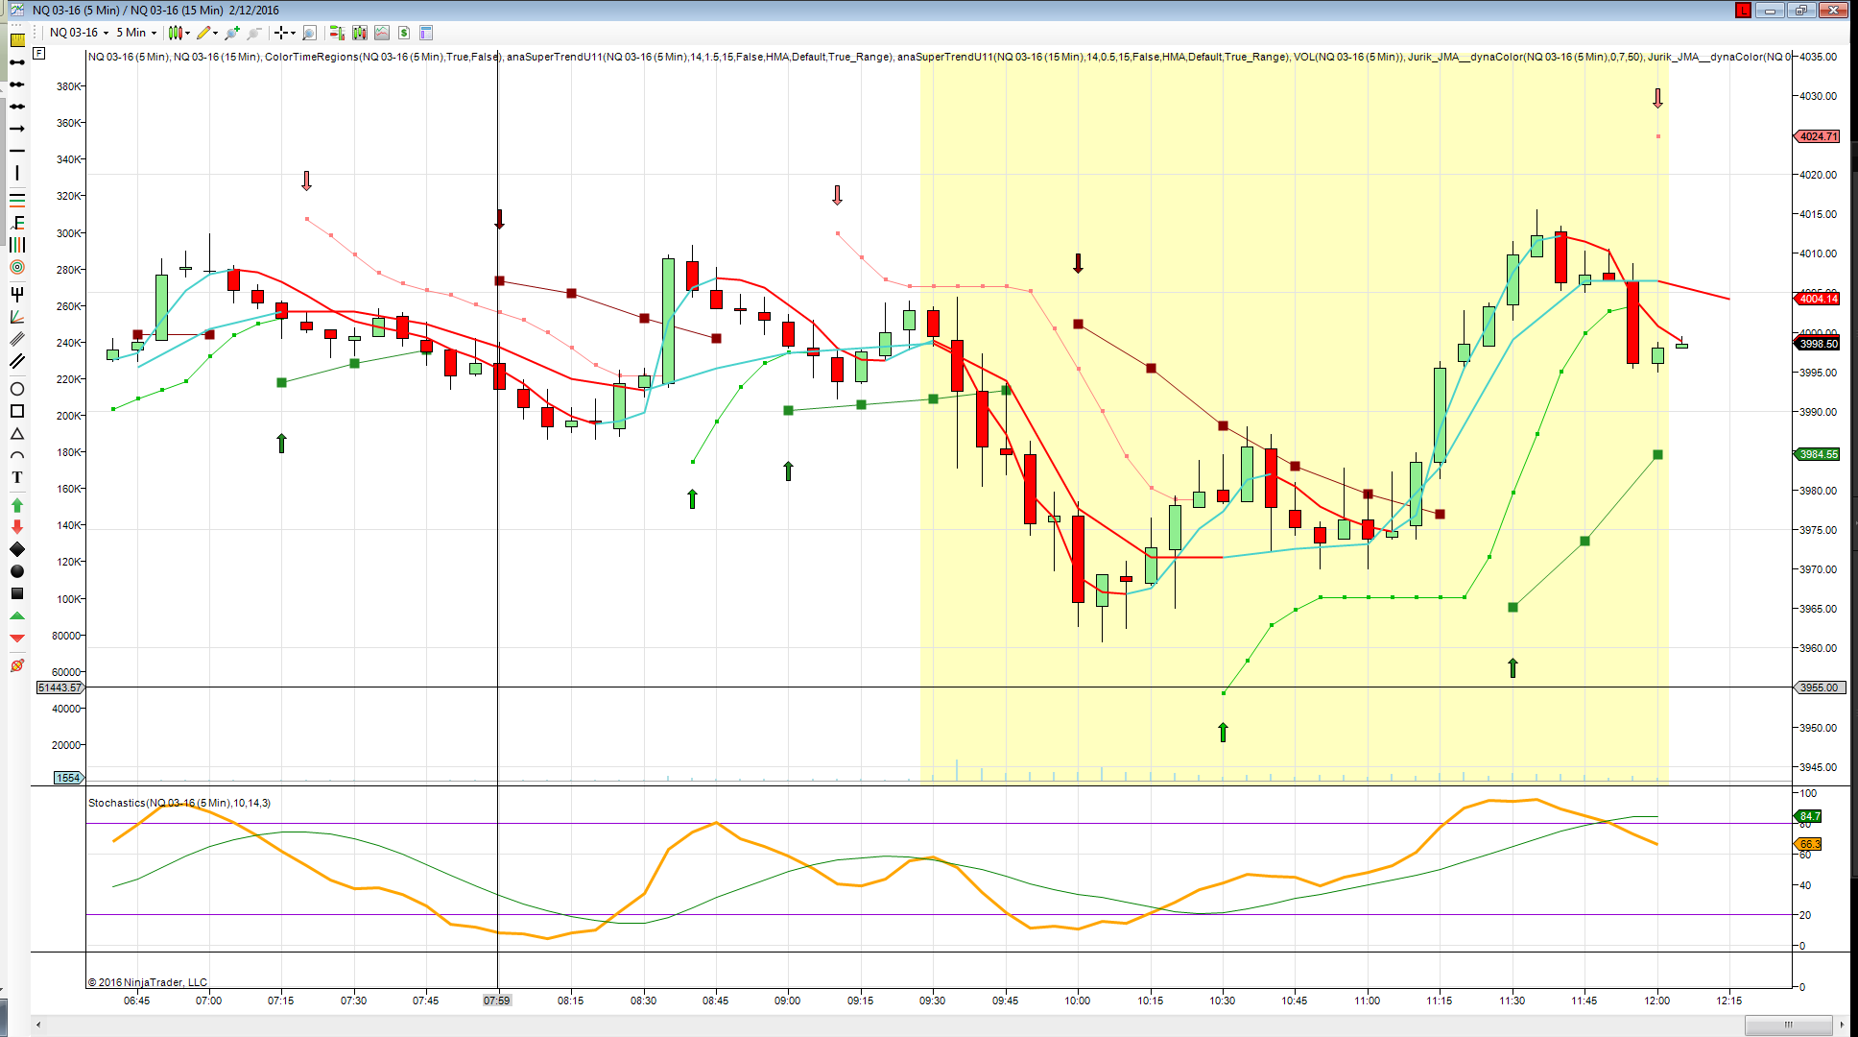Image resolution: width=1858 pixels, height=1037 pixels.
Task: Select the Gann Fan tool
Action: point(17,317)
